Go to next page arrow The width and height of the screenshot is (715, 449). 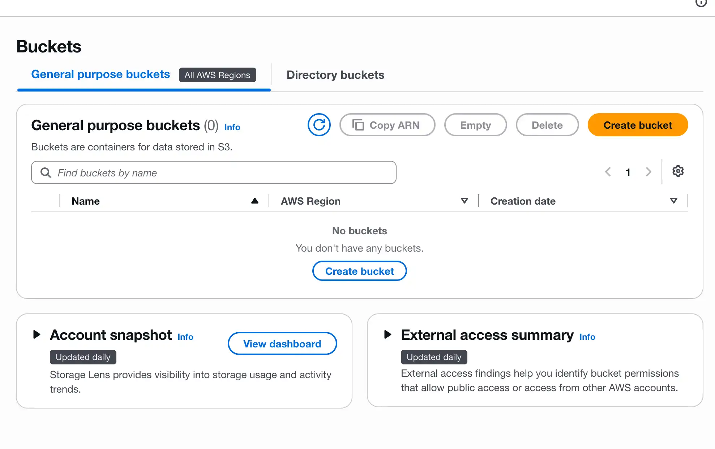(x=648, y=172)
